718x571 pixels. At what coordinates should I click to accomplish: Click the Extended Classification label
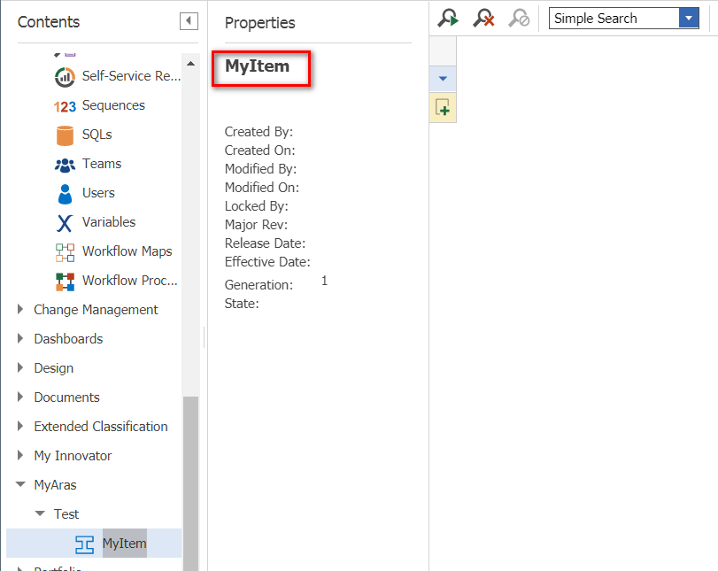point(101,427)
